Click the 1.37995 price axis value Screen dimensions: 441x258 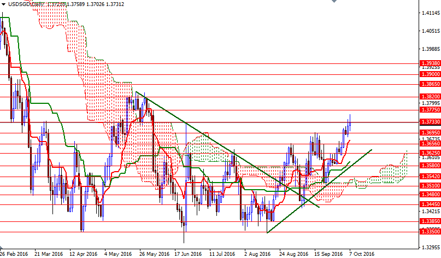point(431,103)
